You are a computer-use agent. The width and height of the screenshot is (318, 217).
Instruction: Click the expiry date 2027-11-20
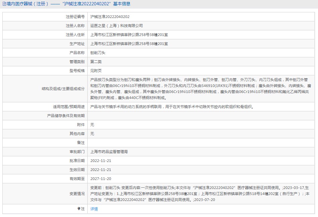click(101, 179)
